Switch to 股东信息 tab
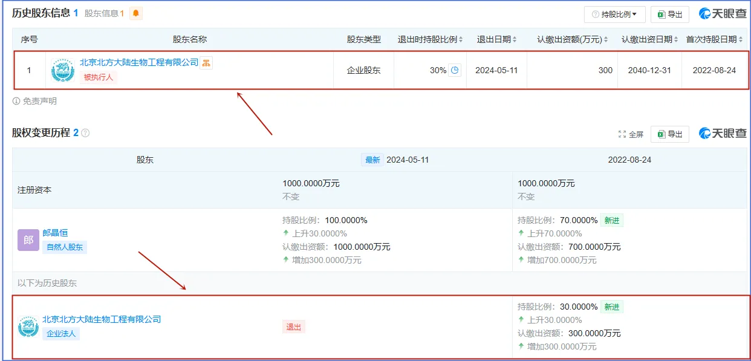Screen dimensions: 751x361 (104, 13)
